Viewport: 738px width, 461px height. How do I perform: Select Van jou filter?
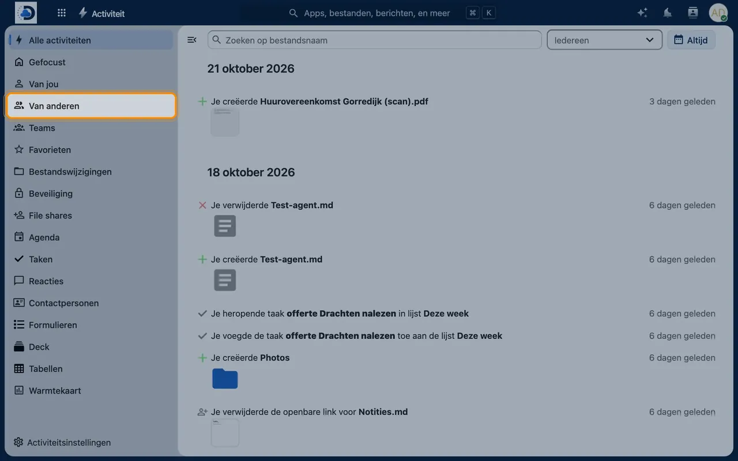[90, 84]
